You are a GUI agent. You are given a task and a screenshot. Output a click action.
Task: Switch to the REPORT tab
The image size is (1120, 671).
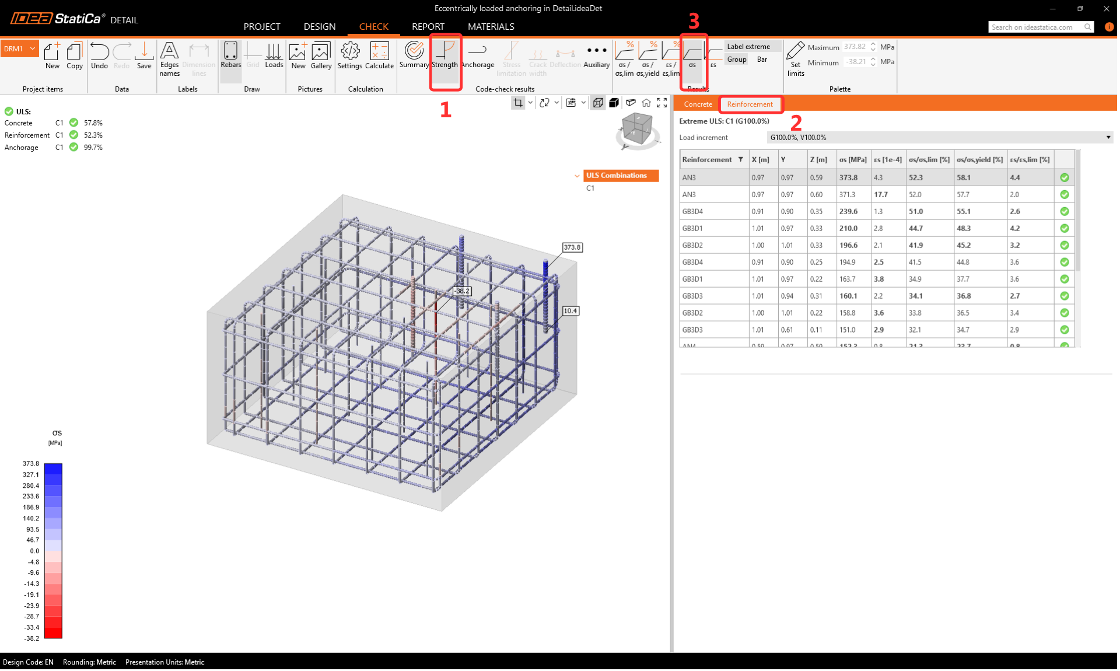pyautogui.click(x=428, y=27)
